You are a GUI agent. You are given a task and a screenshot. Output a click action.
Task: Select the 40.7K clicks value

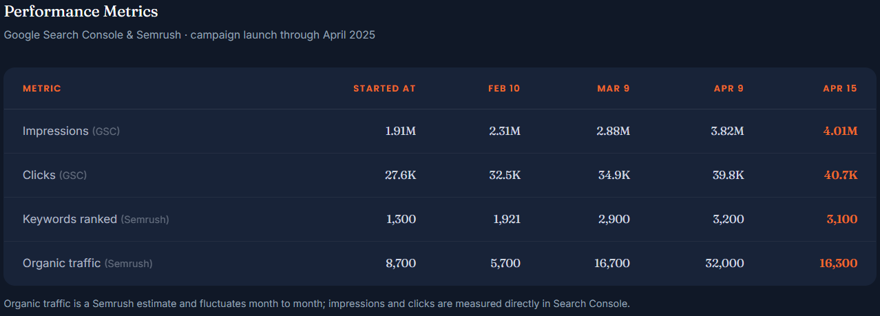click(841, 175)
